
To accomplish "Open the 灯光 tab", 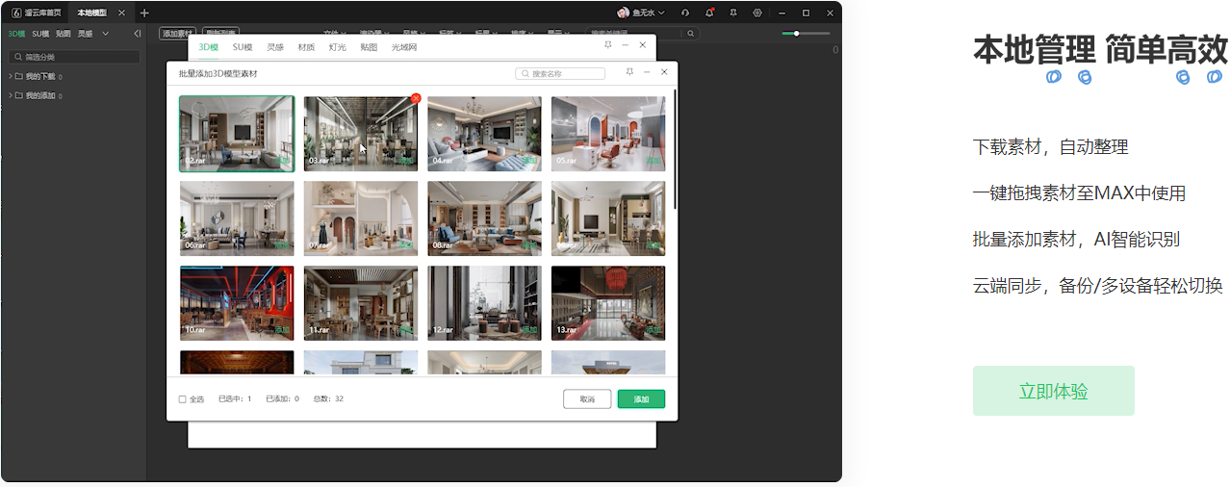I will (x=337, y=46).
